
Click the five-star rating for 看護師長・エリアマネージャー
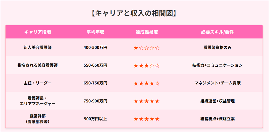click(147, 101)
